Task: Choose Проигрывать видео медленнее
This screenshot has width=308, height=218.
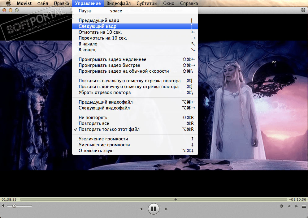Action: pyautogui.click(x=135, y=59)
